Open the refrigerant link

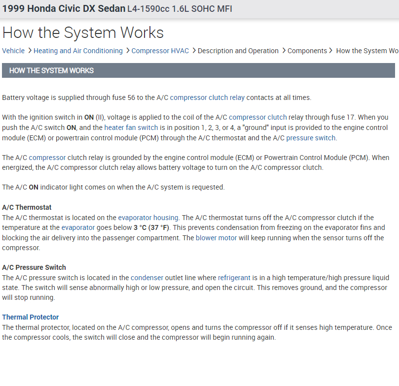(234, 278)
